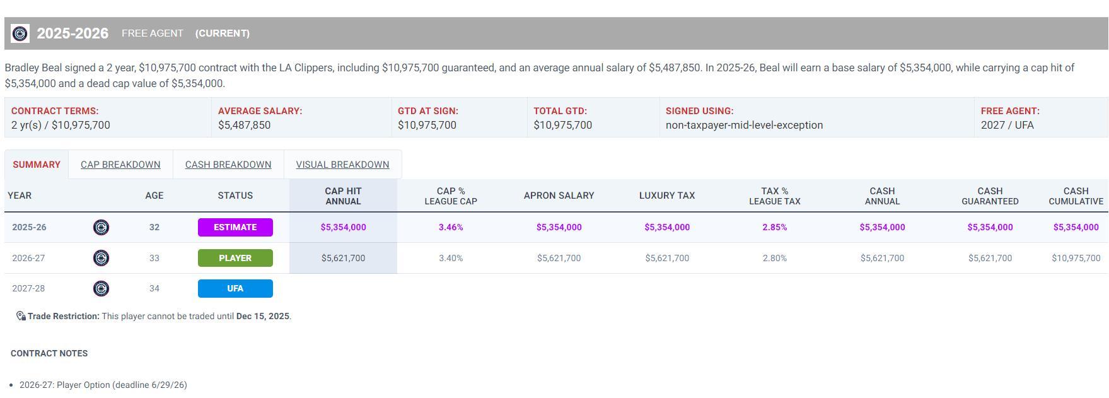The height and width of the screenshot is (398, 1109).
Task: Click the Apron Salary column header
Action: (x=559, y=196)
